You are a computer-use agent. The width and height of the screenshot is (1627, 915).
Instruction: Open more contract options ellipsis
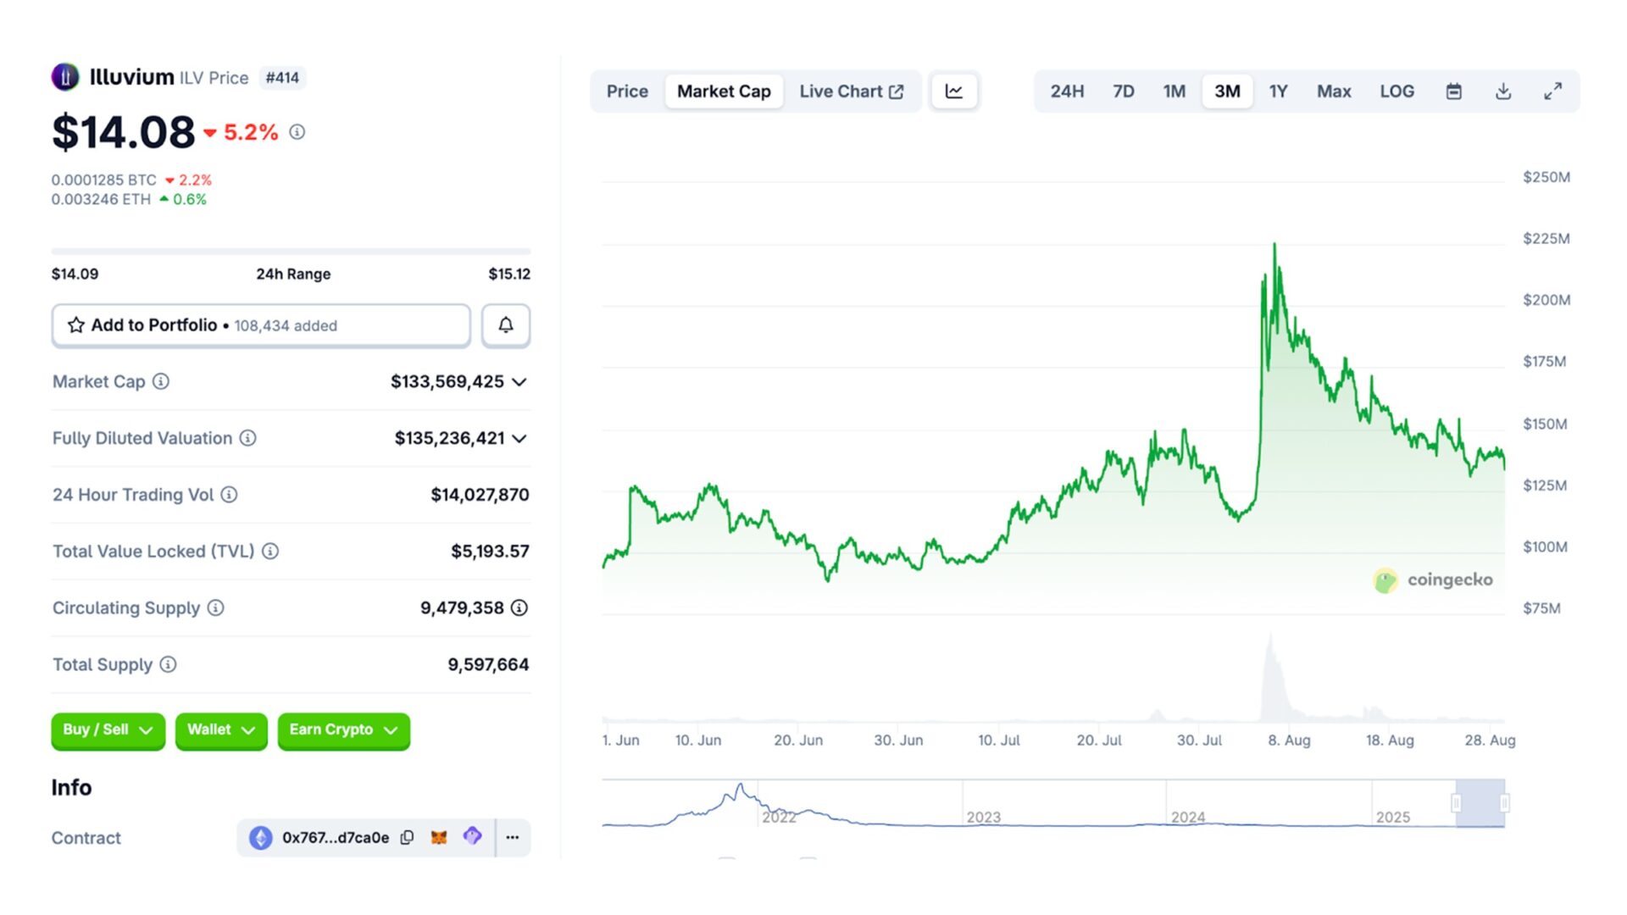click(x=513, y=838)
